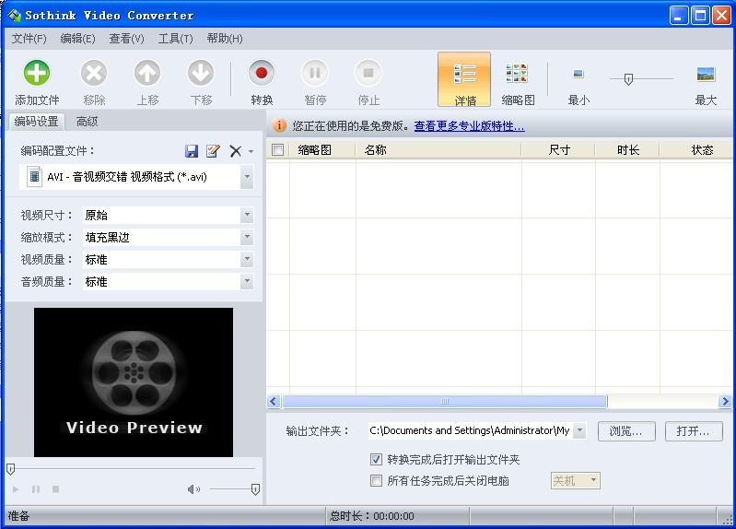
Task: Click the orange info icon in notice bar
Action: pos(279,126)
